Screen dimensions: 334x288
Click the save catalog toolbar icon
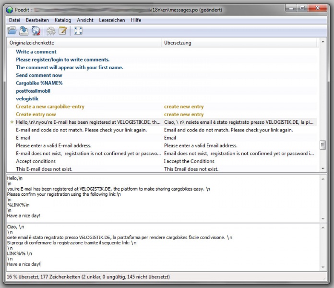pyautogui.click(x=24, y=31)
